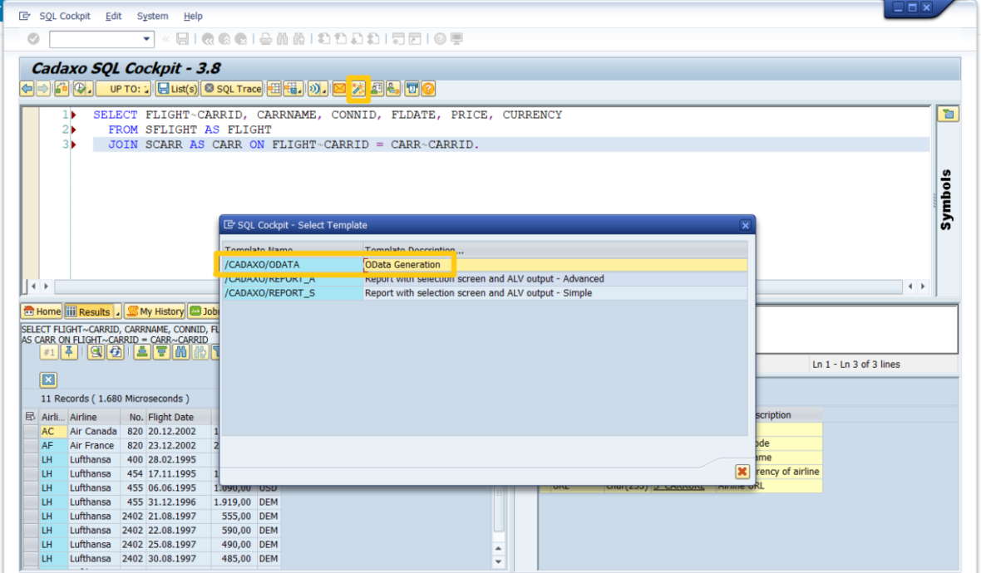
Task: Toggle descending sort in results toolbar
Action: [162, 351]
